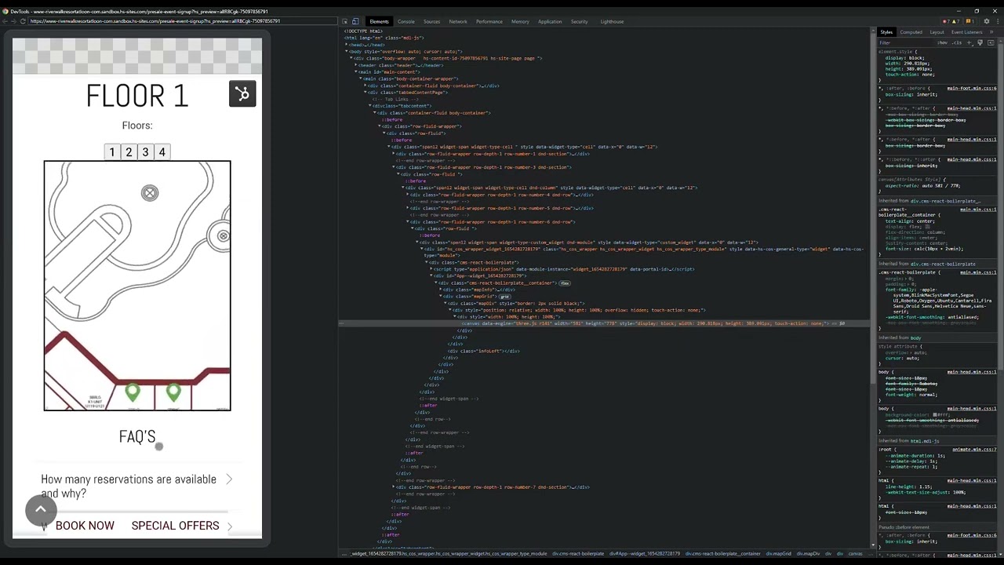1004x565 pixels.
Task: Open the Performance tab
Action: click(x=489, y=21)
